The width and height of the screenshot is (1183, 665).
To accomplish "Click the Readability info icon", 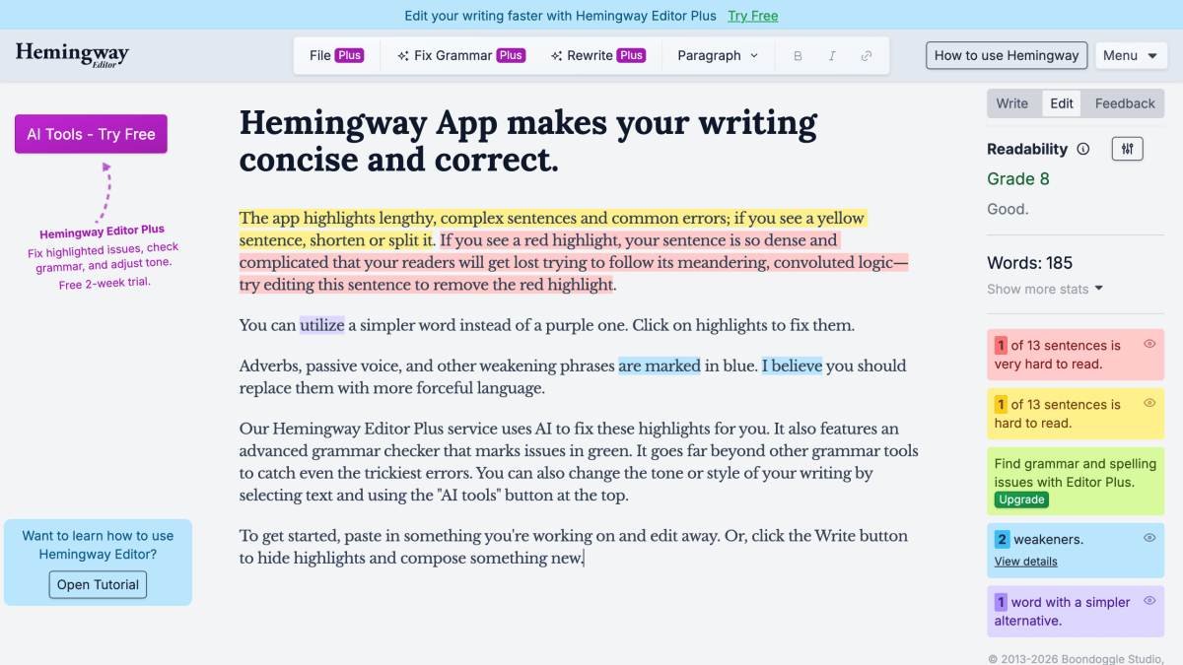I will click(1083, 149).
